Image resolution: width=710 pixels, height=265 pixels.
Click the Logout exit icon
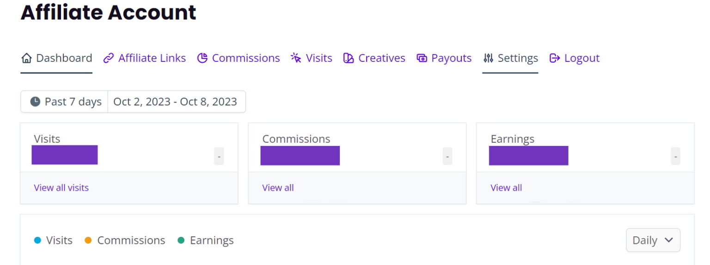555,58
